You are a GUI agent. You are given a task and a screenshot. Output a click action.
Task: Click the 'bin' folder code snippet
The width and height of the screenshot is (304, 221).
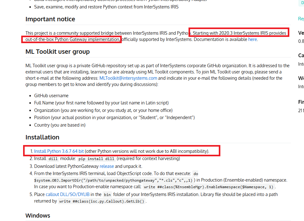107,195
